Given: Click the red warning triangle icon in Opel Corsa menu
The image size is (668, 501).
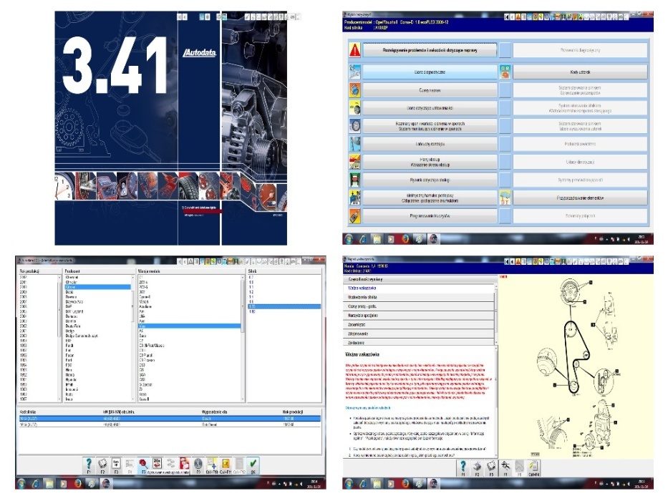Looking at the screenshot, I should (x=354, y=50).
